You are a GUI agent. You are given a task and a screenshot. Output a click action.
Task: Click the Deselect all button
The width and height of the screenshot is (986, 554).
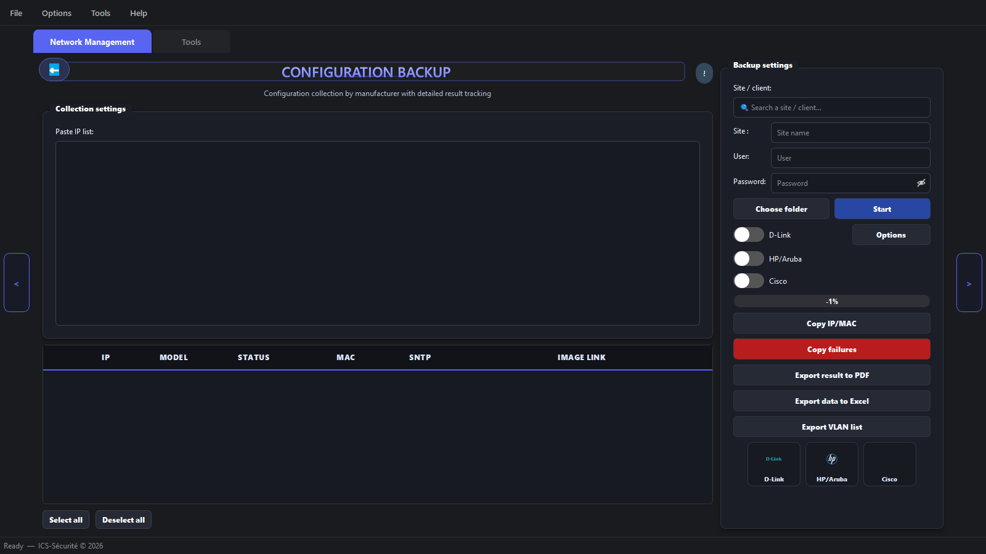(x=123, y=520)
